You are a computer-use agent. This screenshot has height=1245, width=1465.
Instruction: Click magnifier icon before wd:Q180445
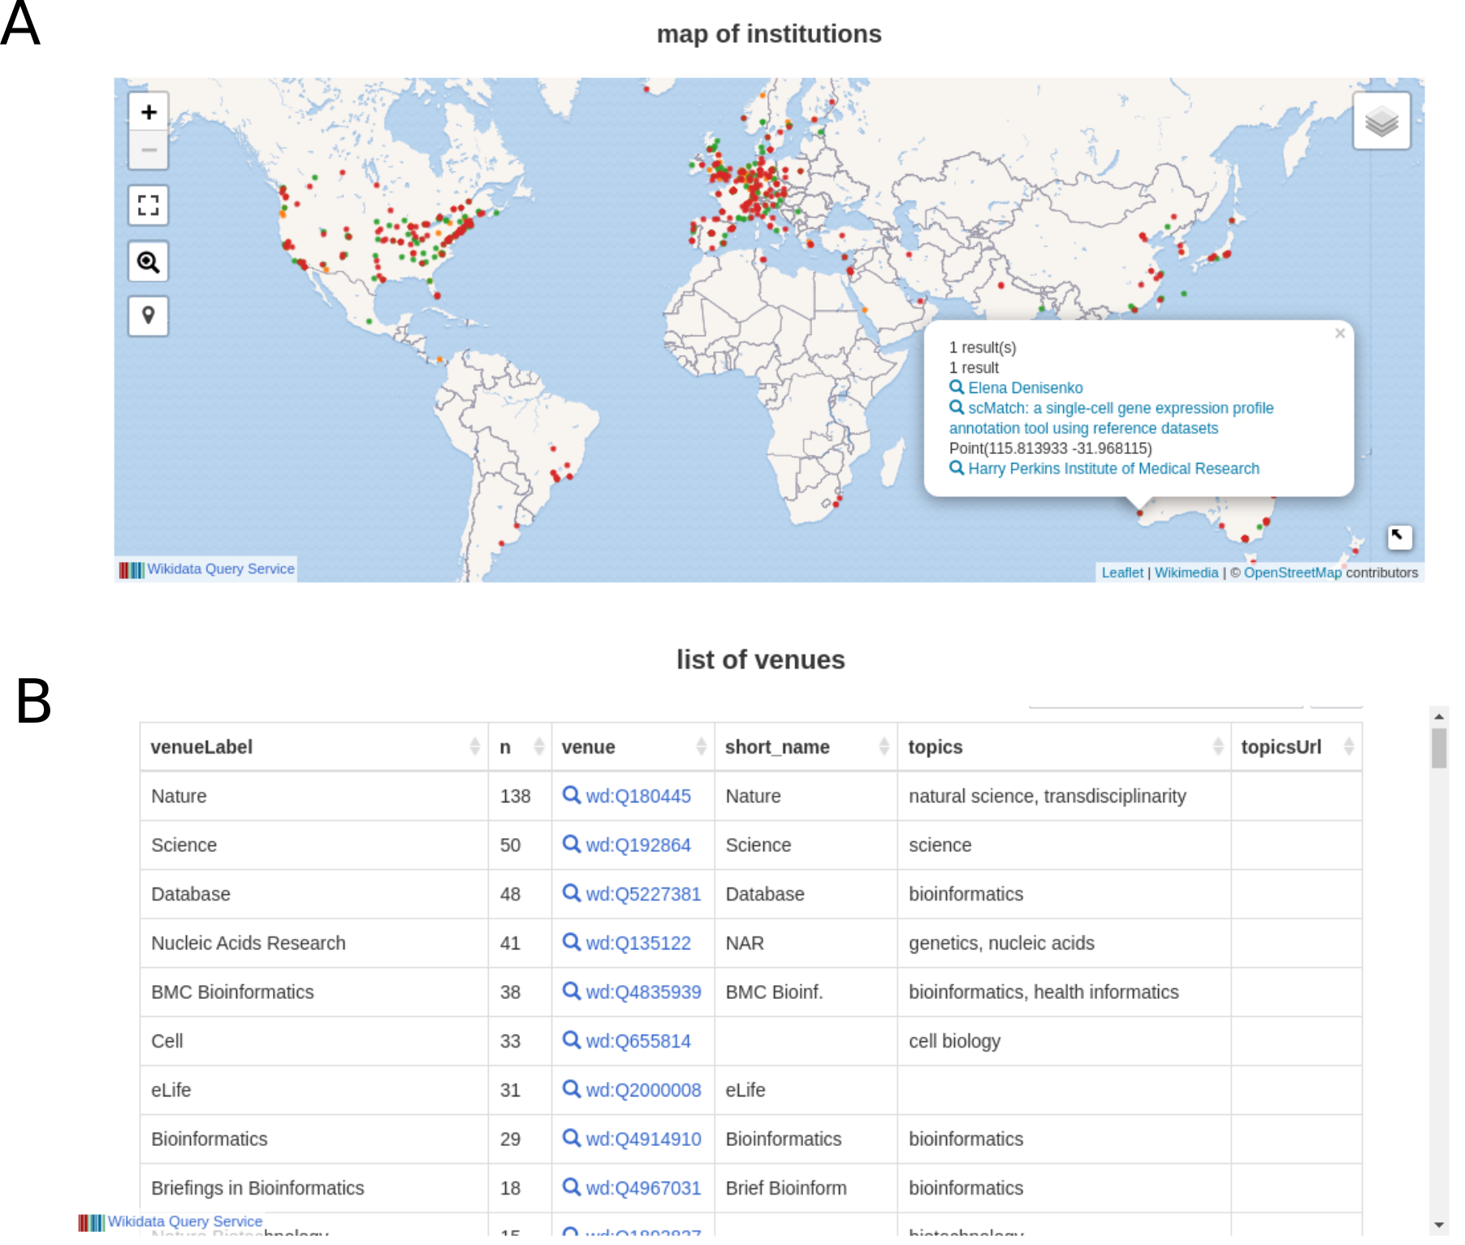(x=572, y=795)
